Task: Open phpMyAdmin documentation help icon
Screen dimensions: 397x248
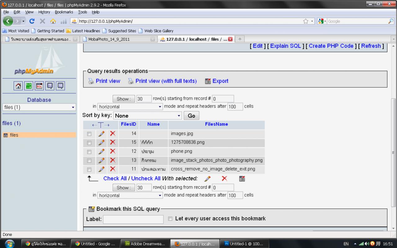Action: [x=50, y=86]
